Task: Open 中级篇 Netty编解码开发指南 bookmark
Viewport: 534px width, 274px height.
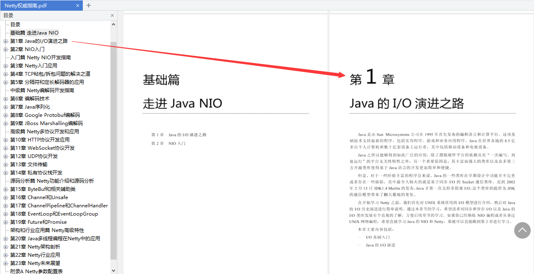Action: click(42, 91)
